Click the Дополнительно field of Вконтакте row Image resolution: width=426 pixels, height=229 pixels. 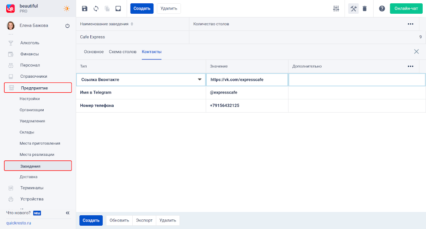coord(357,79)
